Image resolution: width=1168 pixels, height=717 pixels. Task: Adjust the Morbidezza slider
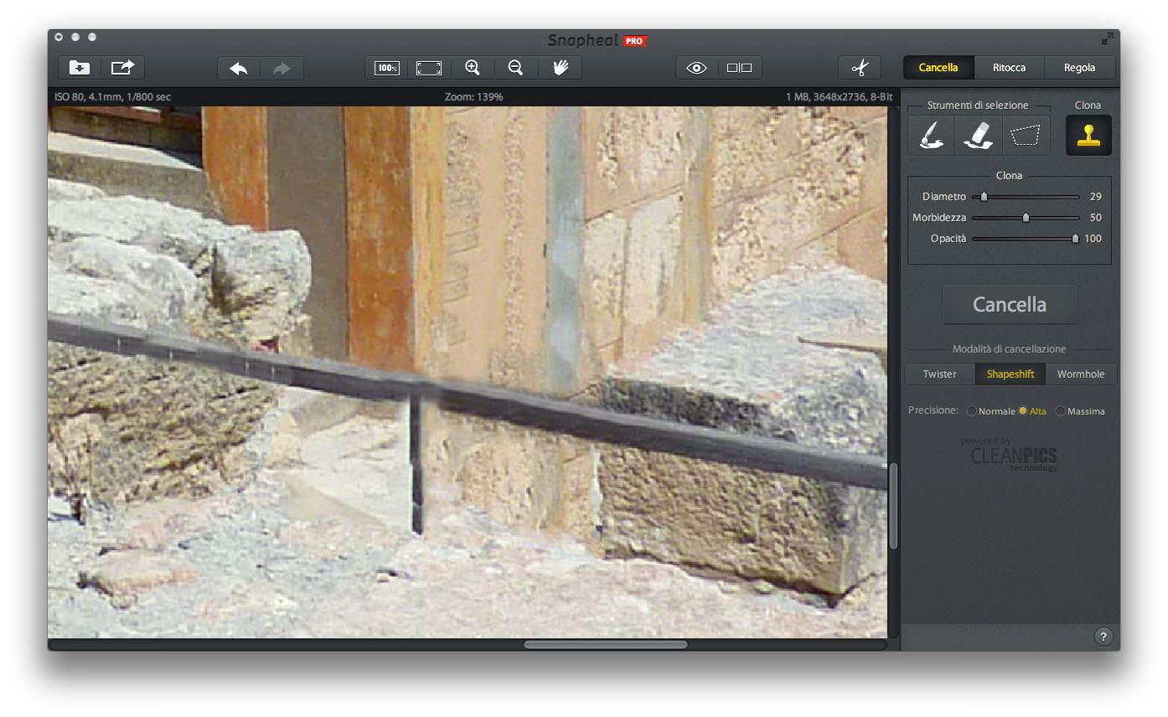point(1026,218)
